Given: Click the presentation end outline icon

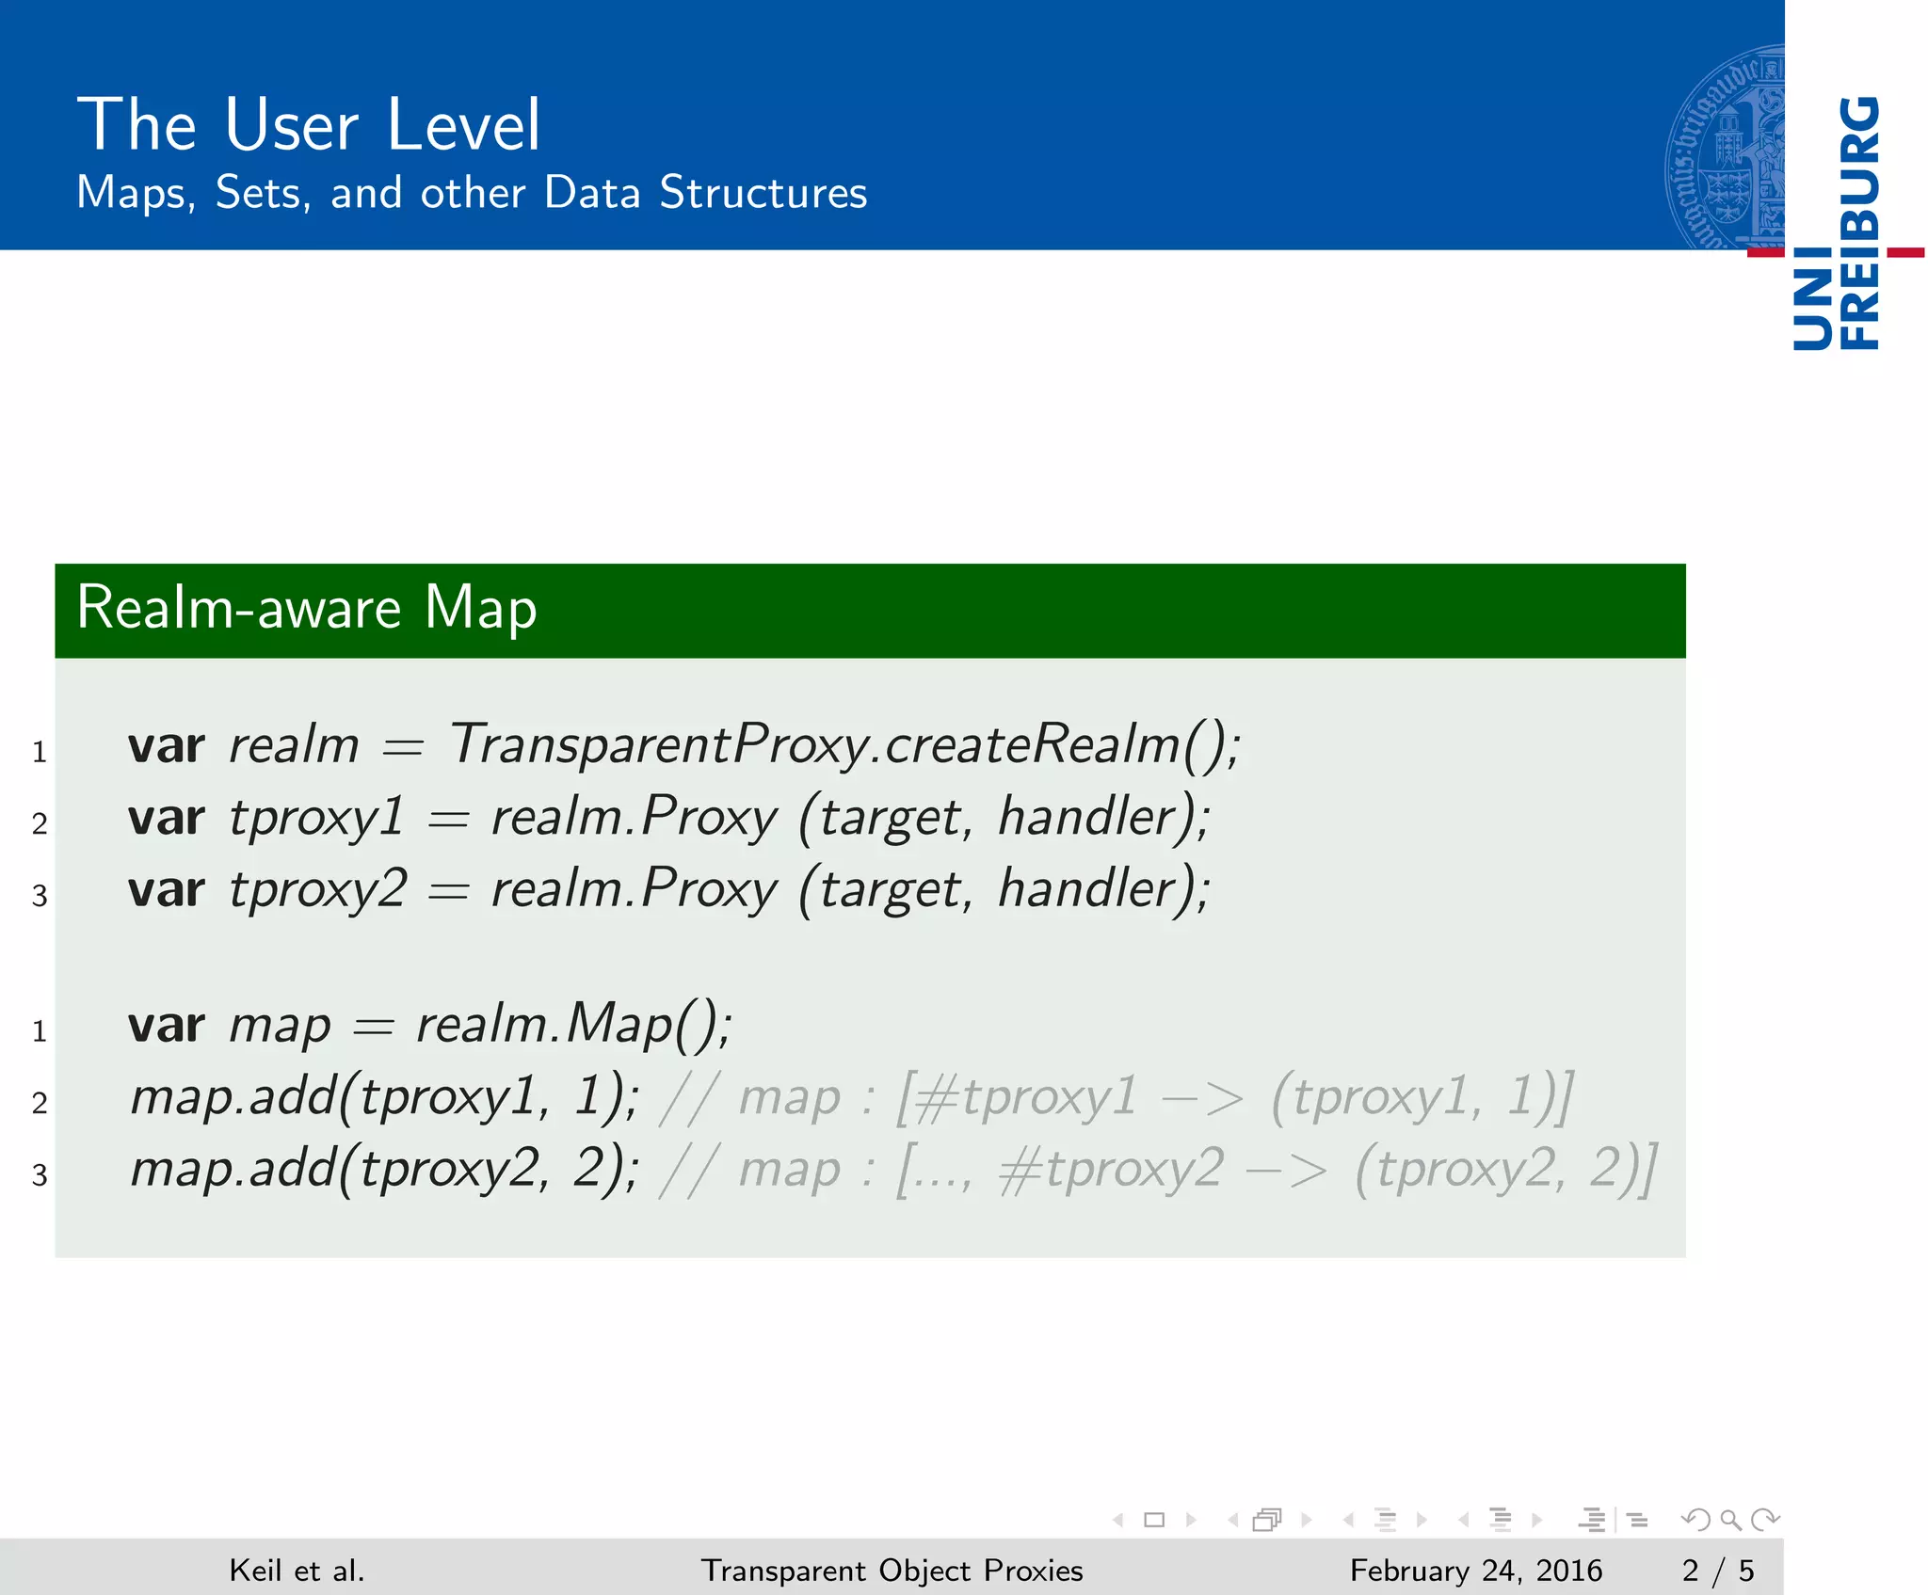Looking at the screenshot, I should (x=1638, y=1520).
